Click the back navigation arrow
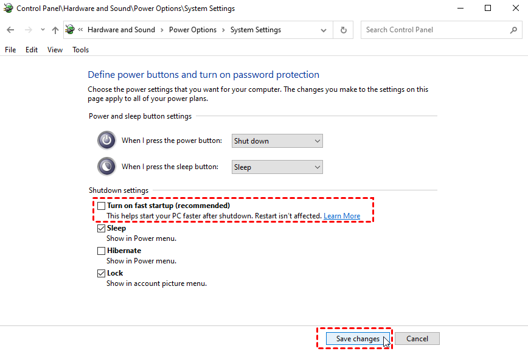This screenshot has height=351, width=528. 10,30
